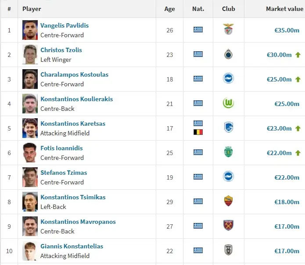
Task: Click the PAOK club crest icon
Action: 228,251
